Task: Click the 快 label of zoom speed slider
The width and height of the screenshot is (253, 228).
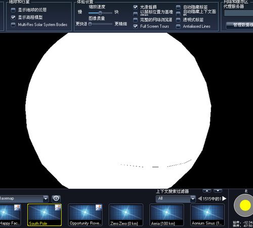Action: [x=116, y=12]
